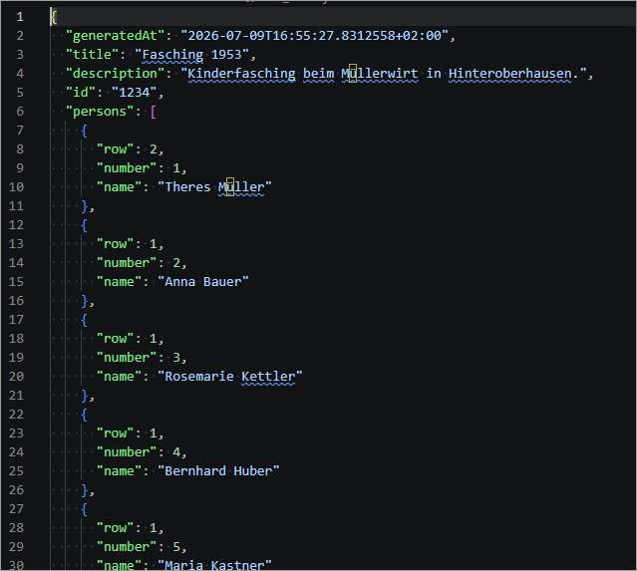This screenshot has width=637, height=571.
Task: Click the name value "Bernhard Huber"
Action: tap(218, 471)
